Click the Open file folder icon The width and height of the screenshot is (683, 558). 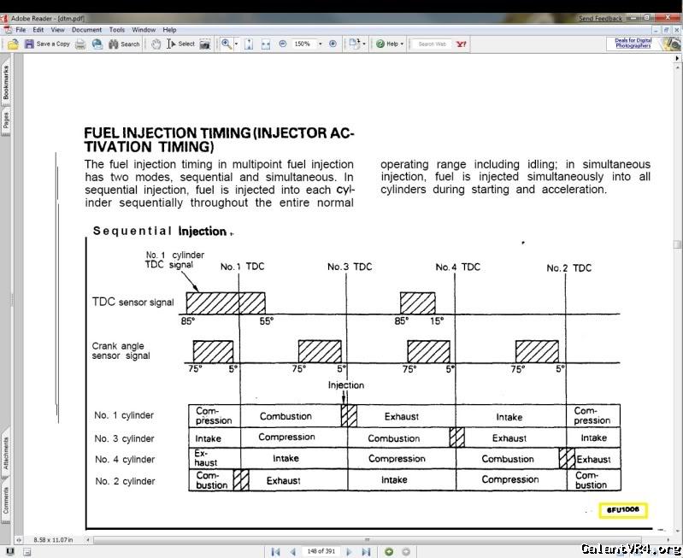click(13, 44)
